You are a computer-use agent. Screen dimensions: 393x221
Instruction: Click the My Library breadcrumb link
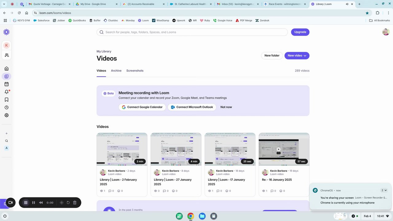(x=104, y=51)
